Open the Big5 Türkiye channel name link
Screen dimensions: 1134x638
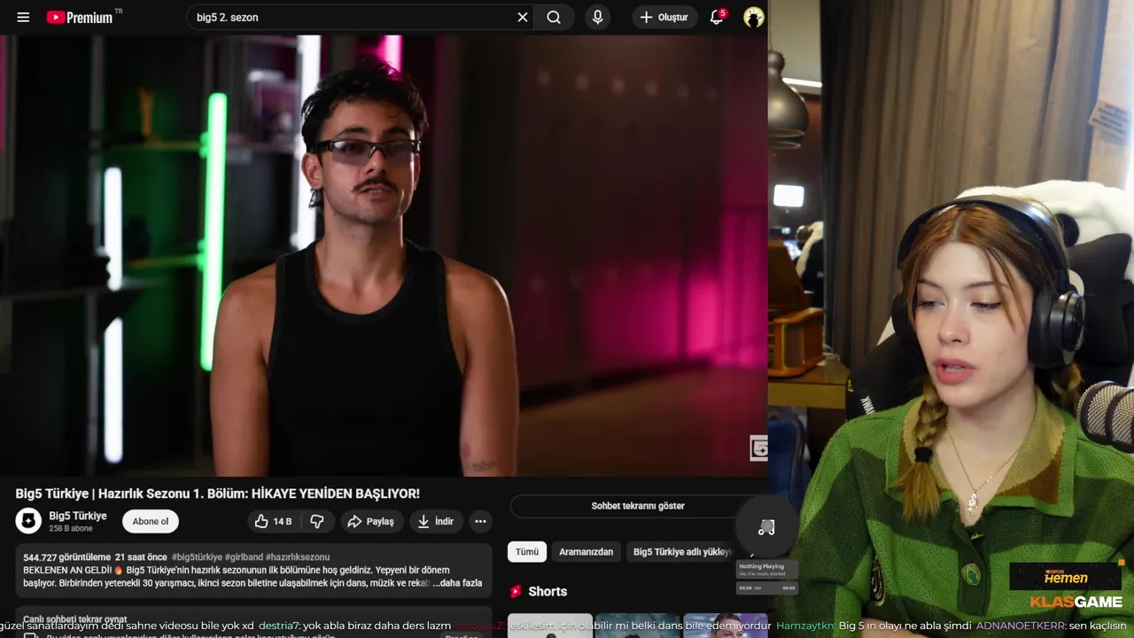point(78,516)
